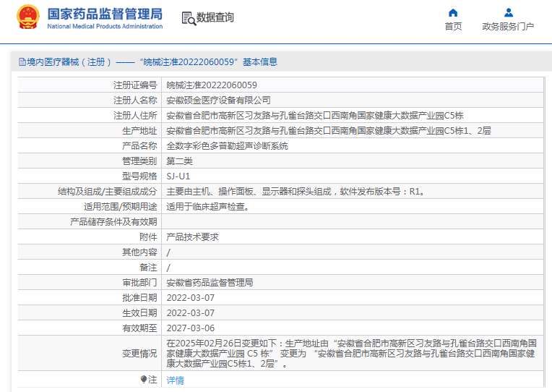Click 其他内容 label
This screenshot has width=552, height=392.
pyautogui.click(x=139, y=252)
